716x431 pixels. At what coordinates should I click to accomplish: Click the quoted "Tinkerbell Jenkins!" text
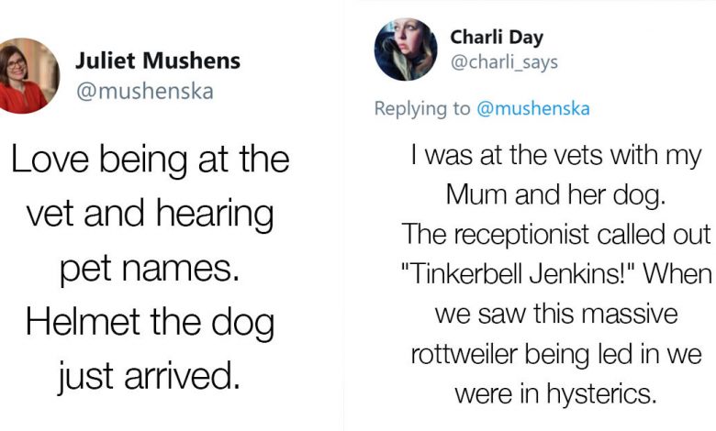pyautogui.click(x=519, y=274)
